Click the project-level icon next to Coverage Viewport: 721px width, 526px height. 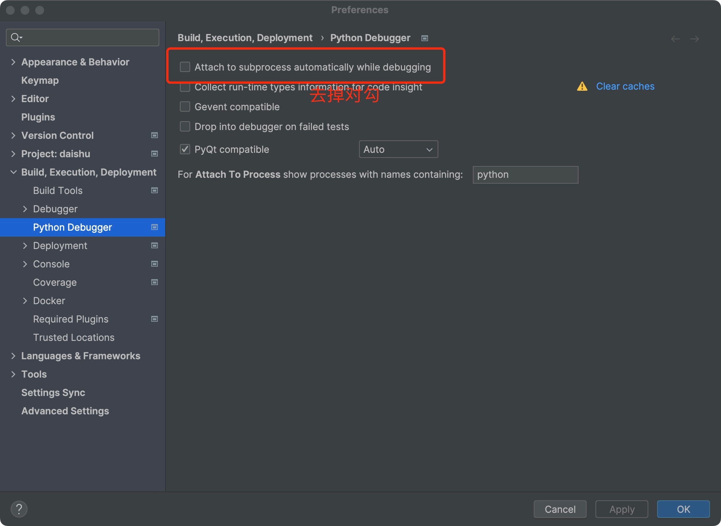155,282
